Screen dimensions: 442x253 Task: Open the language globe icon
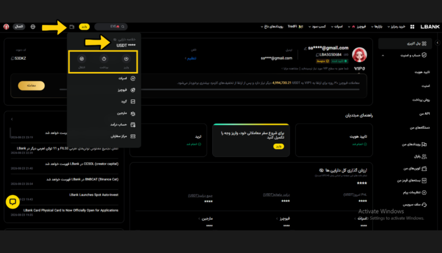pos(33,27)
